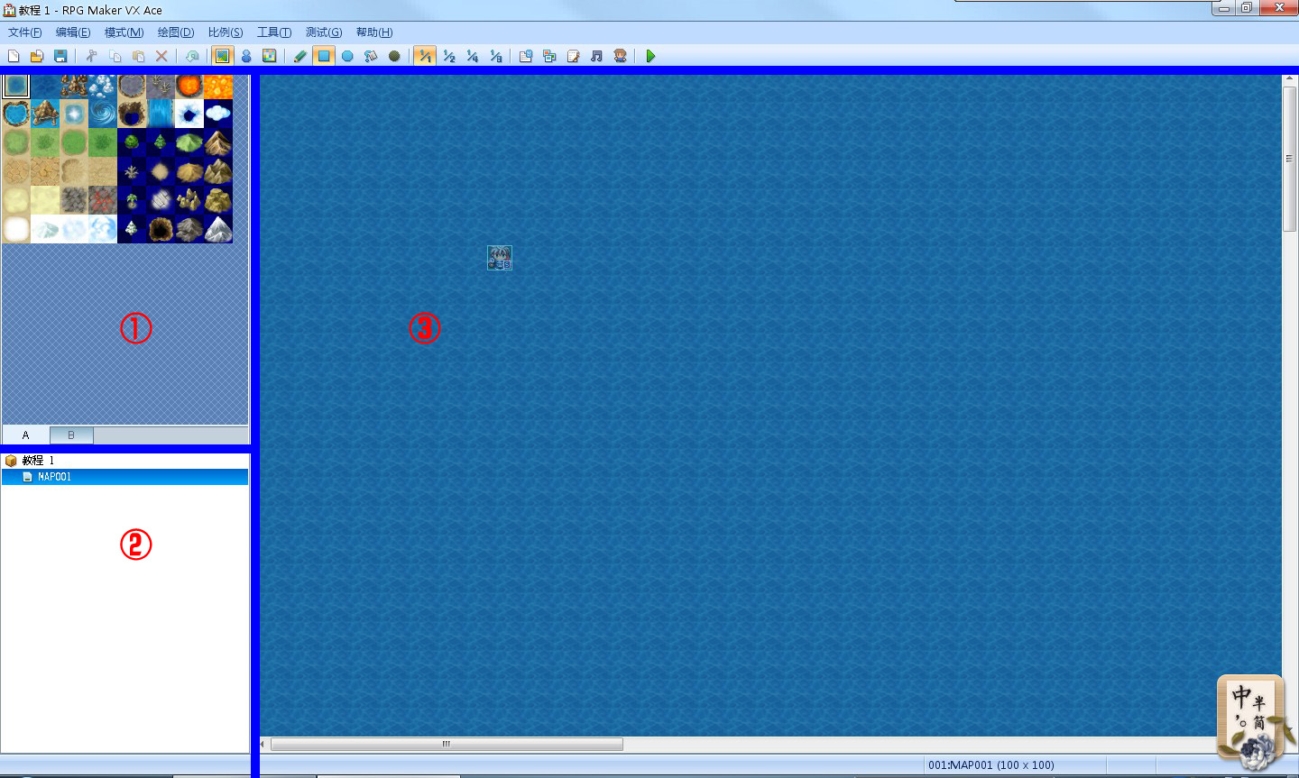Undo the last action with the toolbar
Image resolution: width=1299 pixels, height=778 pixels.
point(192,56)
